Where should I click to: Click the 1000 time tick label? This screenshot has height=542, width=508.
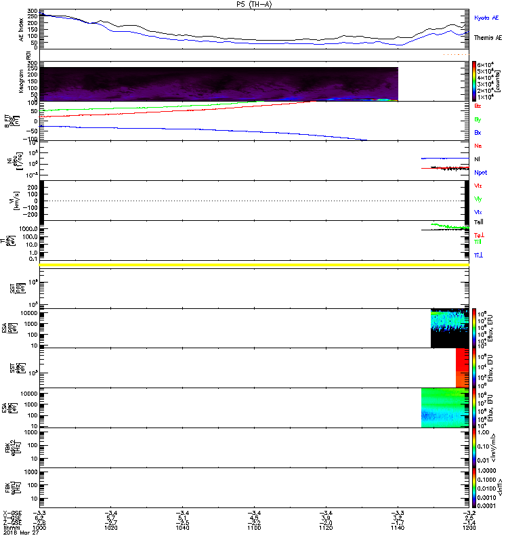(x=39, y=528)
